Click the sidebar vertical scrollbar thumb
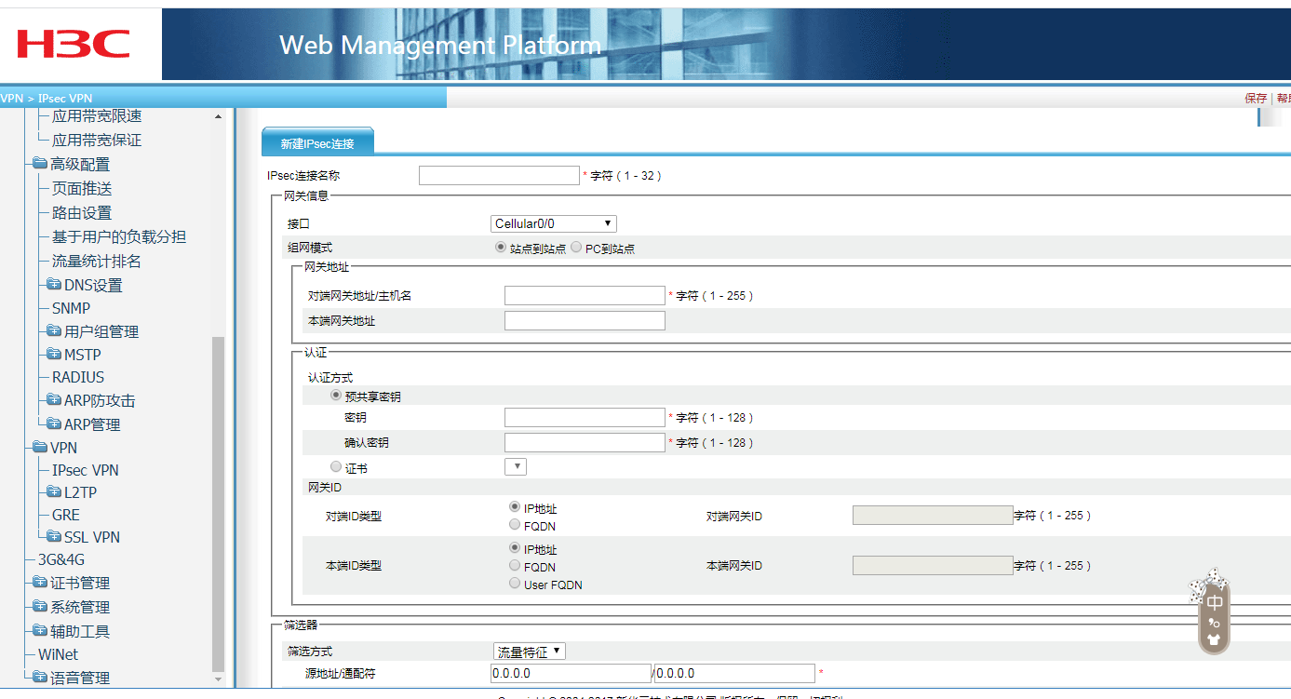 tap(219, 504)
